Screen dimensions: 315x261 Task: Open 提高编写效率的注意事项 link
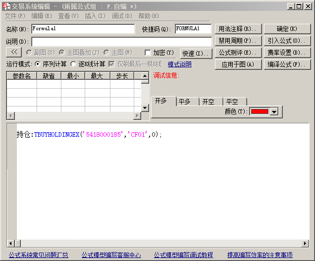260,255
